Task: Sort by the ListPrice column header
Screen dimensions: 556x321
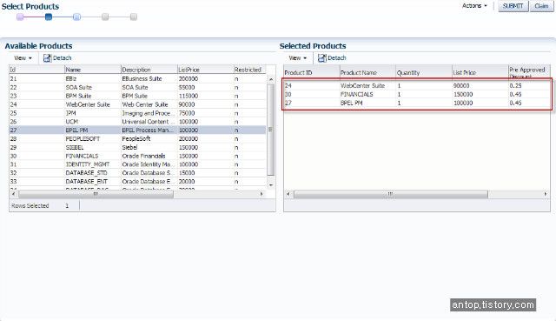Action: coord(205,70)
